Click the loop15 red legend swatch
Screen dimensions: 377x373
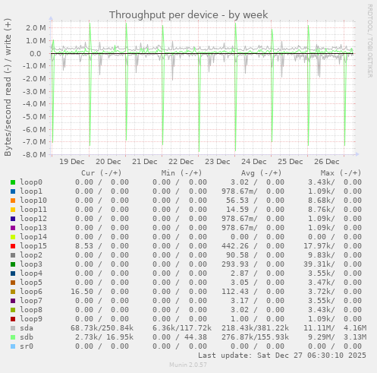[x=13, y=246]
